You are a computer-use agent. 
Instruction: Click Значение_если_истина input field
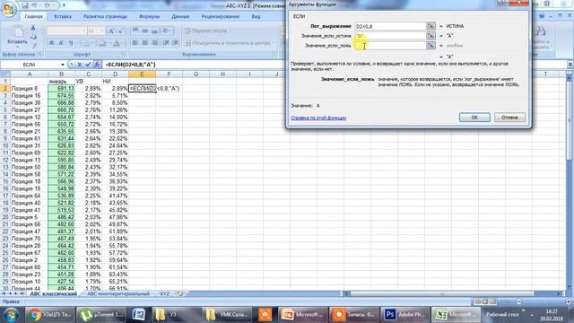(390, 36)
